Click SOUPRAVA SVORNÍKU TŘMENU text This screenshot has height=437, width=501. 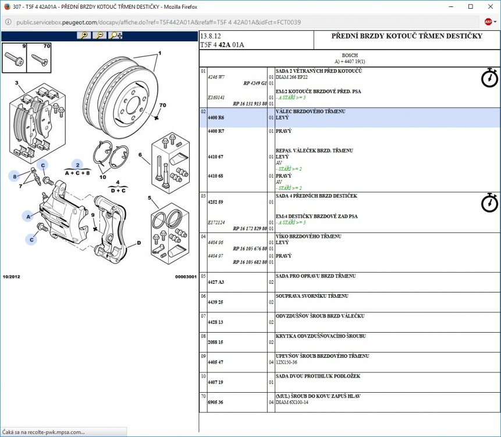[312, 296]
